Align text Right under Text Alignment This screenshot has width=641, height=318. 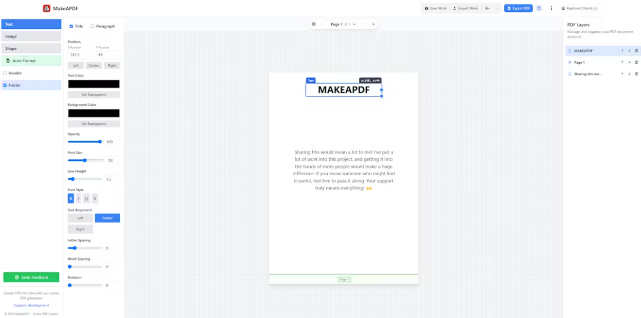(80, 229)
